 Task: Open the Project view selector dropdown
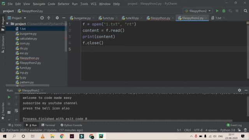coord(17,18)
